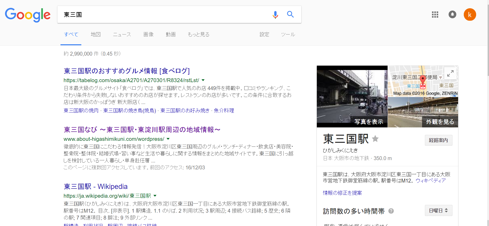The width and height of the screenshot is (489, 226).
Task: Switch to the 地図 tab
Action: (x=96, y=34)
